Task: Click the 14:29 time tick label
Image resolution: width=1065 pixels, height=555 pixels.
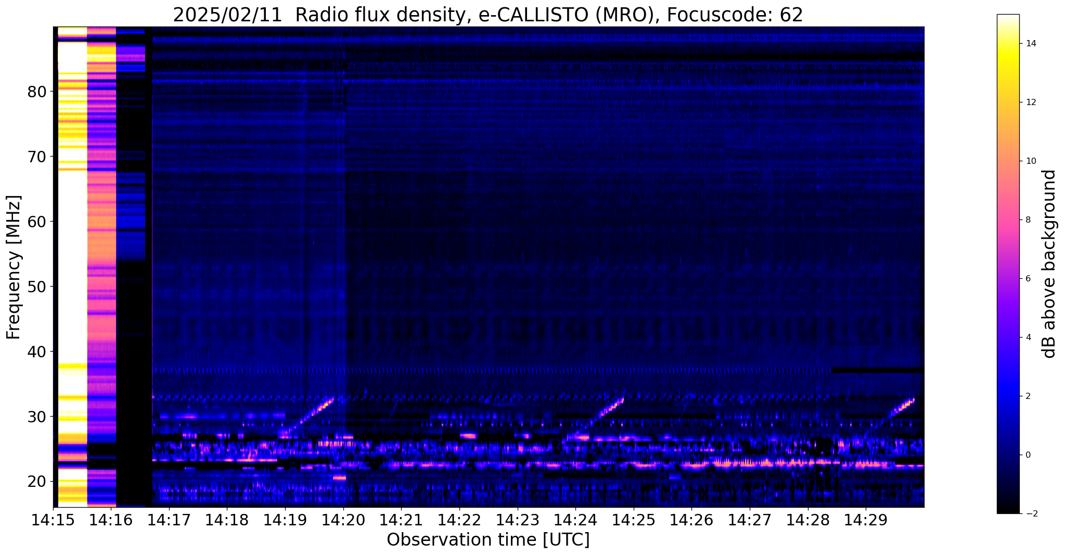Action: [866, 520]
